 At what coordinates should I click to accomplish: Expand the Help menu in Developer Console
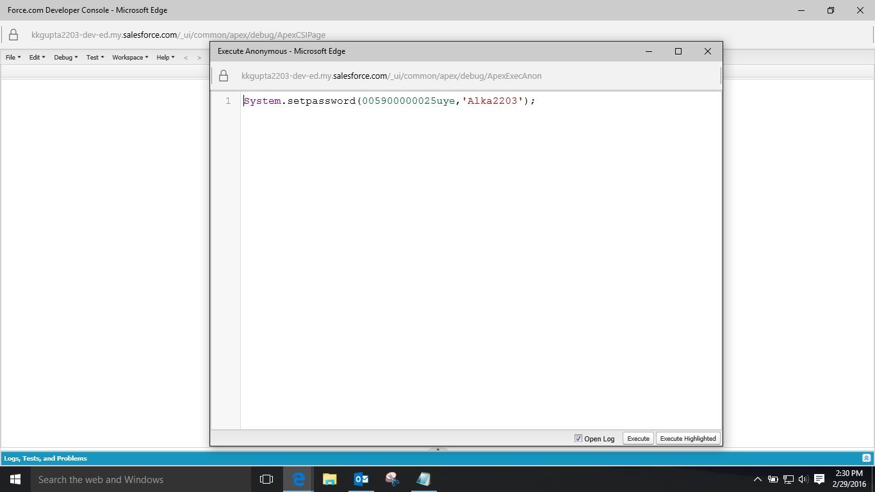[x=165, y=57]
